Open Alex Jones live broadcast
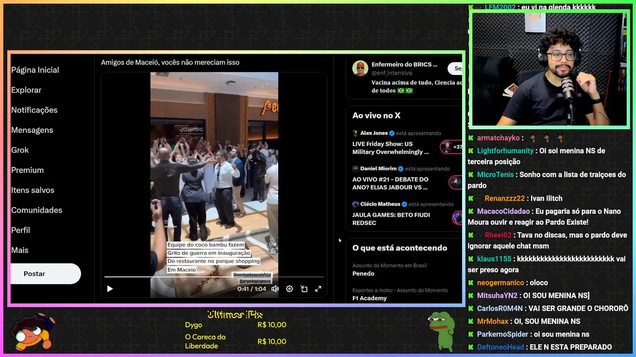This screenshot has width=636, height=357. pos(391,148)
